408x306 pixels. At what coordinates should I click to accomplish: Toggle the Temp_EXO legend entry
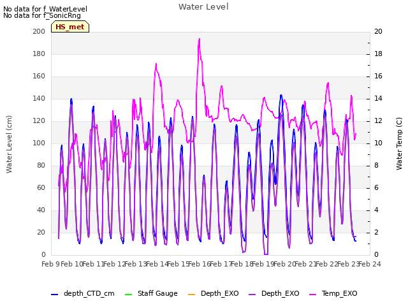tap(333, 293)
